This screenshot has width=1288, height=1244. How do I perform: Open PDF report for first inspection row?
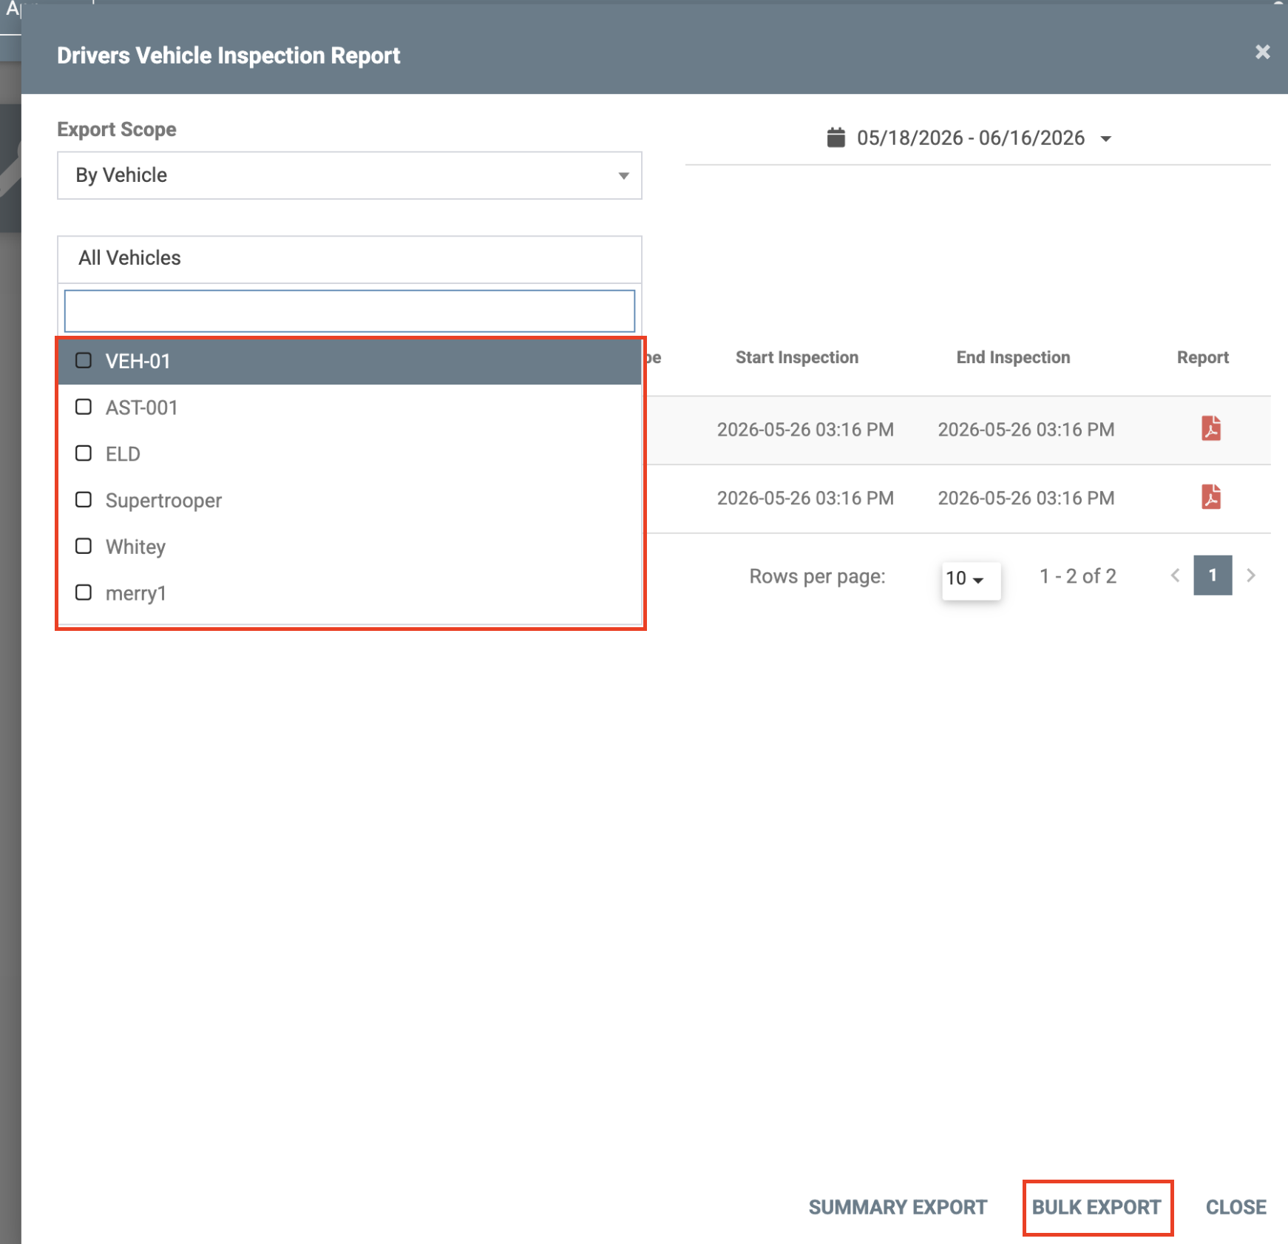click(1210, 429)
